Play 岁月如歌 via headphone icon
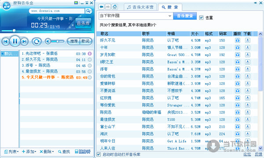The width and height of the screenshot is (264, 158). click(x=238, y=55)
